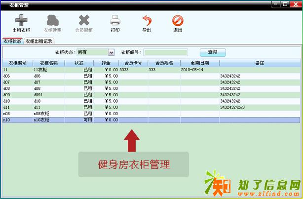This screenshot has height=199, width=303.
Task: Sort by the 衣柜编号 column header
Action: (18, 63)
